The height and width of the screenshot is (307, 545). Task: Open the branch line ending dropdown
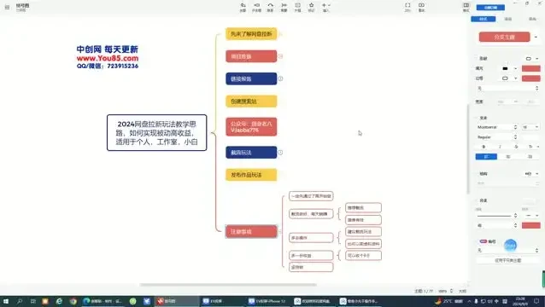[x=532, y=216]
